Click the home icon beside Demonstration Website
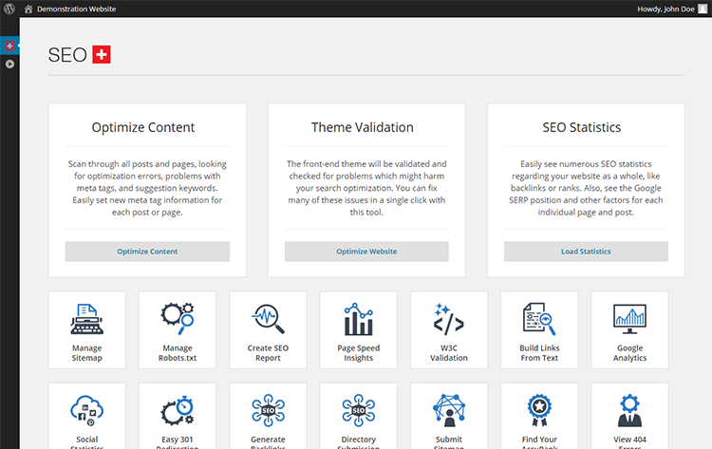The height and width of the screenshot is (449, 712). (28, 9)
